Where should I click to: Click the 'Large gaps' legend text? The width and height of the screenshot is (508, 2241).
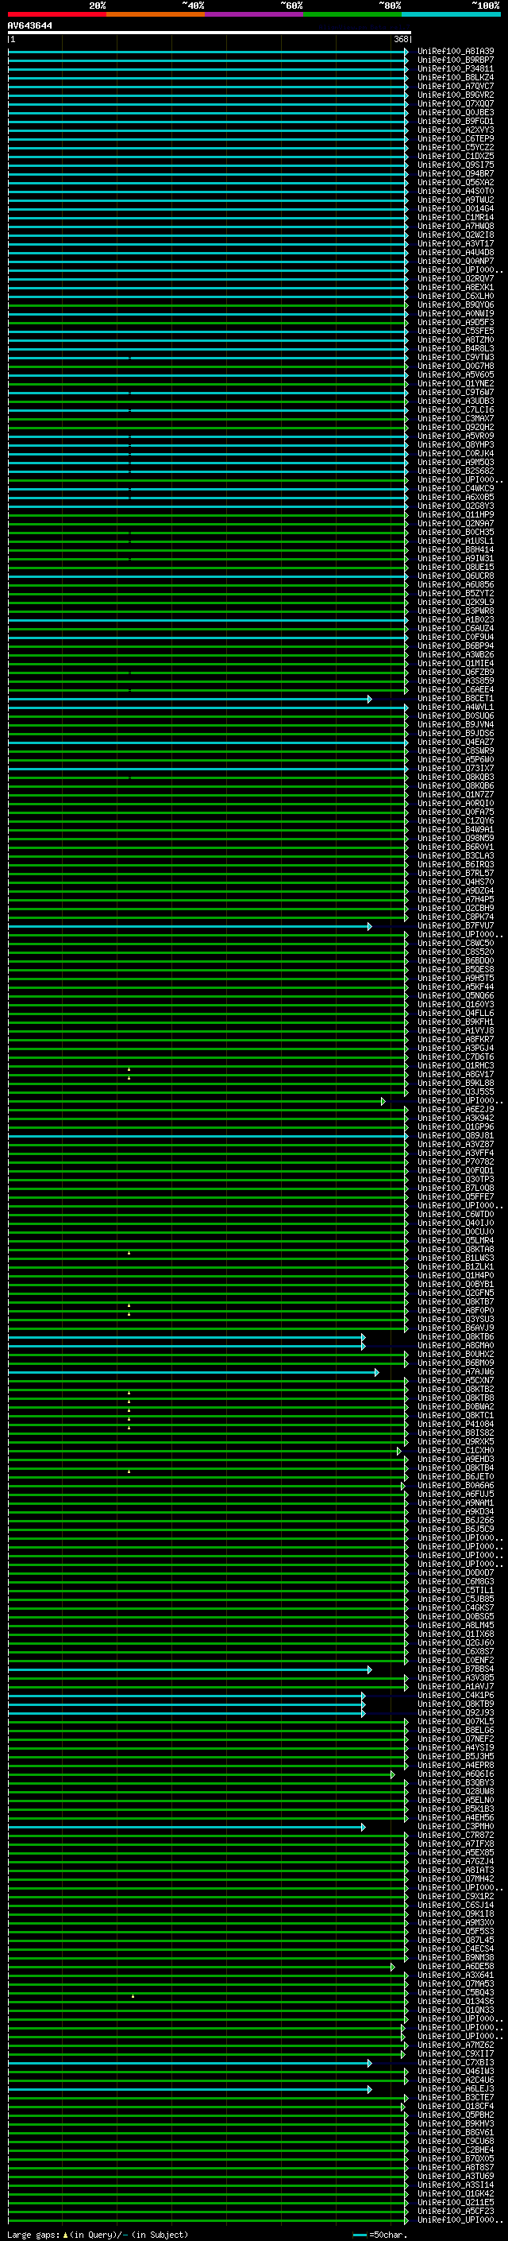33,2234
